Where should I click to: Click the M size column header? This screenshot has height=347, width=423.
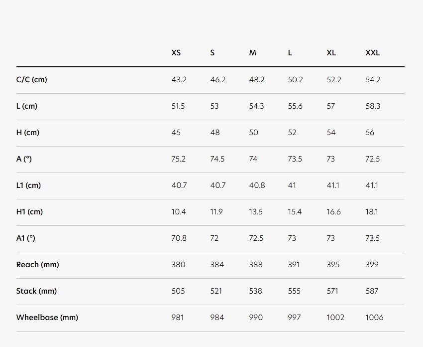pyautogui.click(x=252, y=53)
